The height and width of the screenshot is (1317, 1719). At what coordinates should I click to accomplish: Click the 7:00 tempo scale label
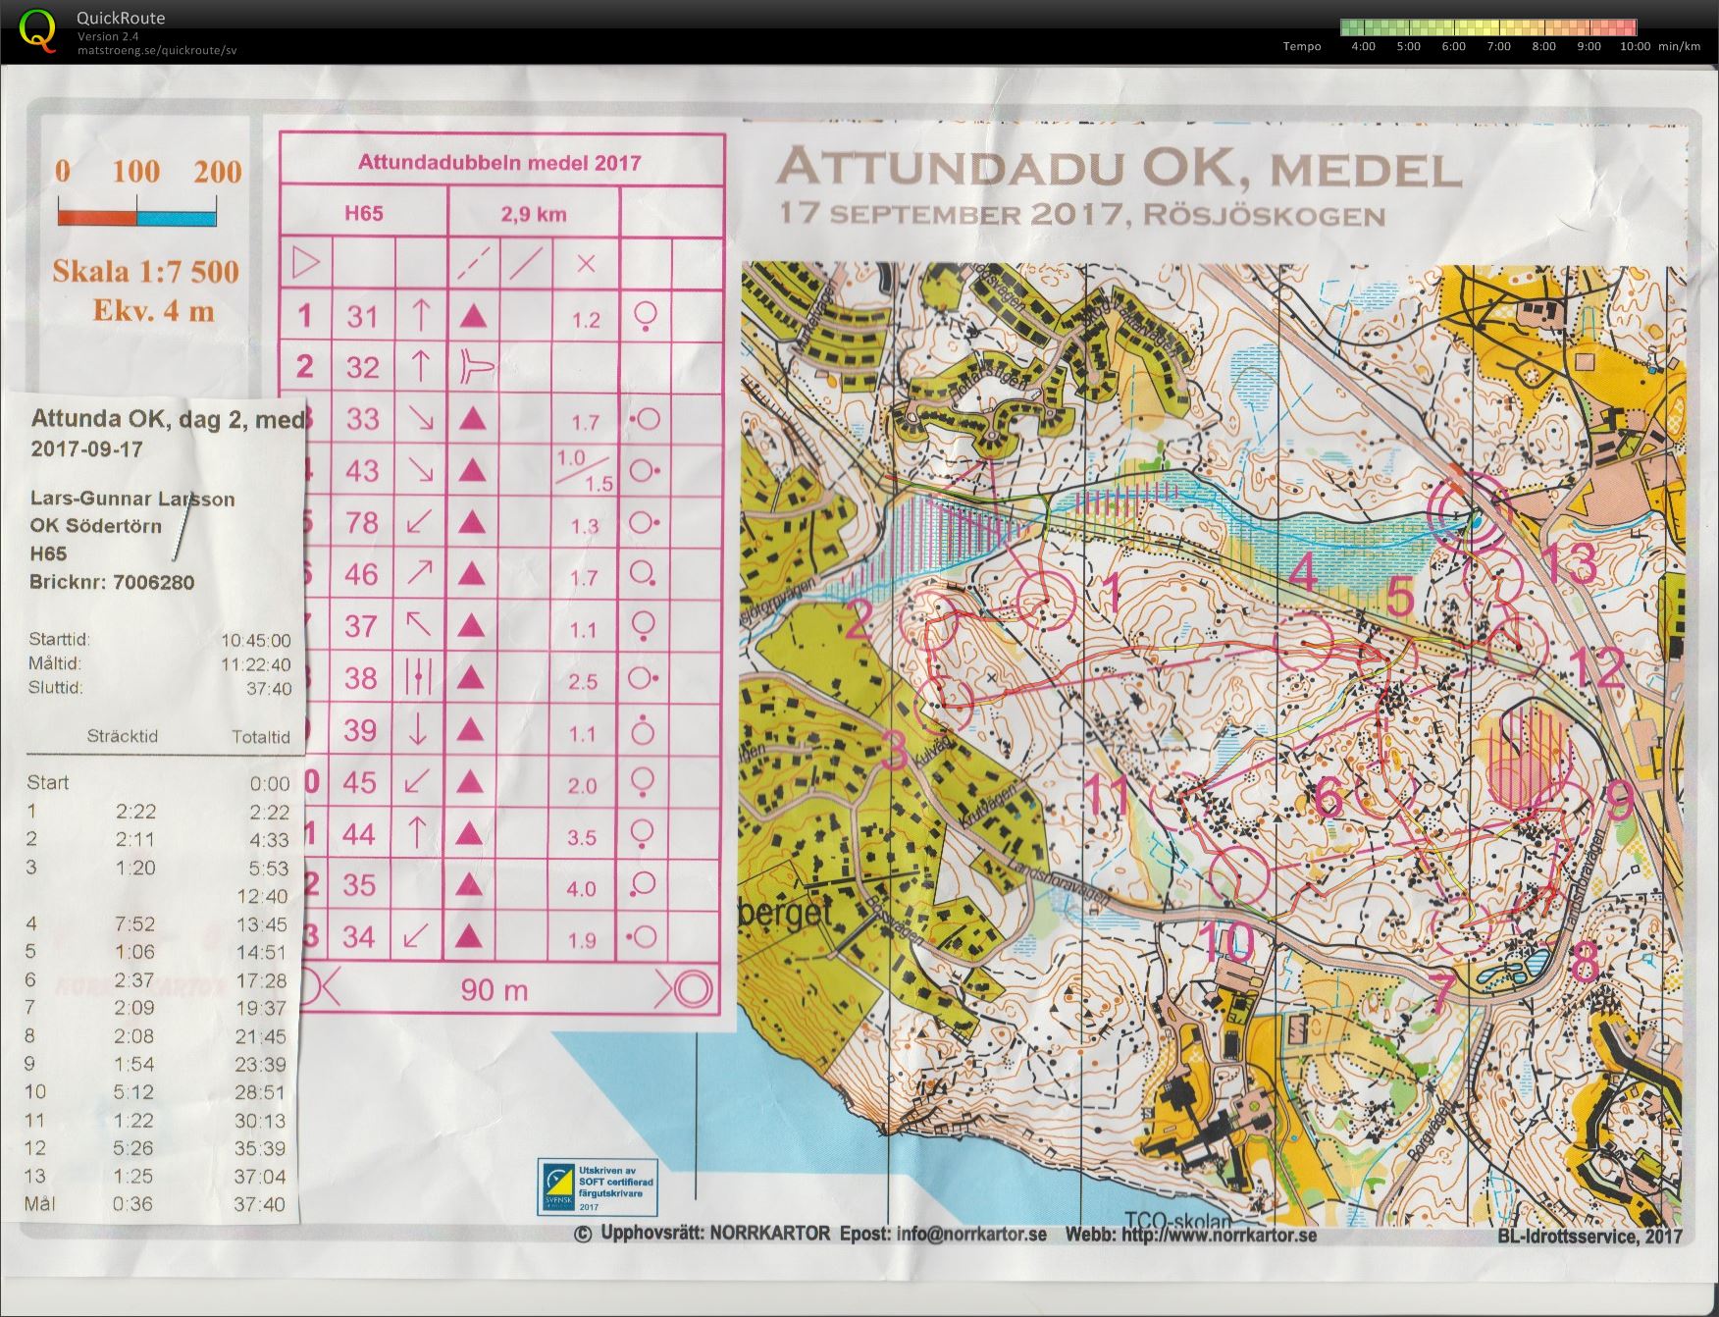pos(1498,46)
